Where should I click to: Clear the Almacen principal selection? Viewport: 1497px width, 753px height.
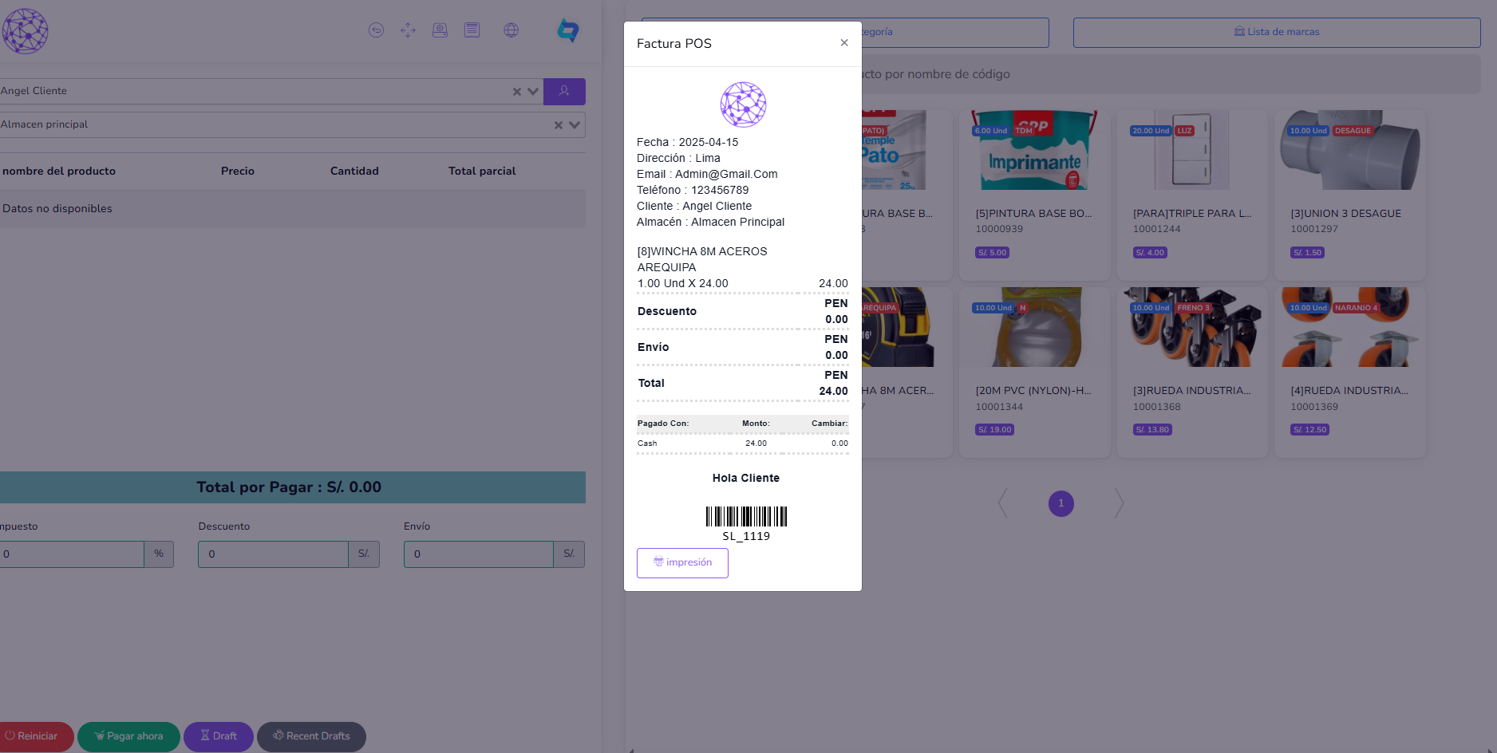559,125
